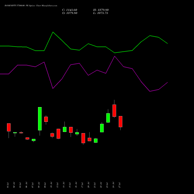Select the open value O: 1379.80
This screenshot has width=194, height=194.
[x=70, y=13]
